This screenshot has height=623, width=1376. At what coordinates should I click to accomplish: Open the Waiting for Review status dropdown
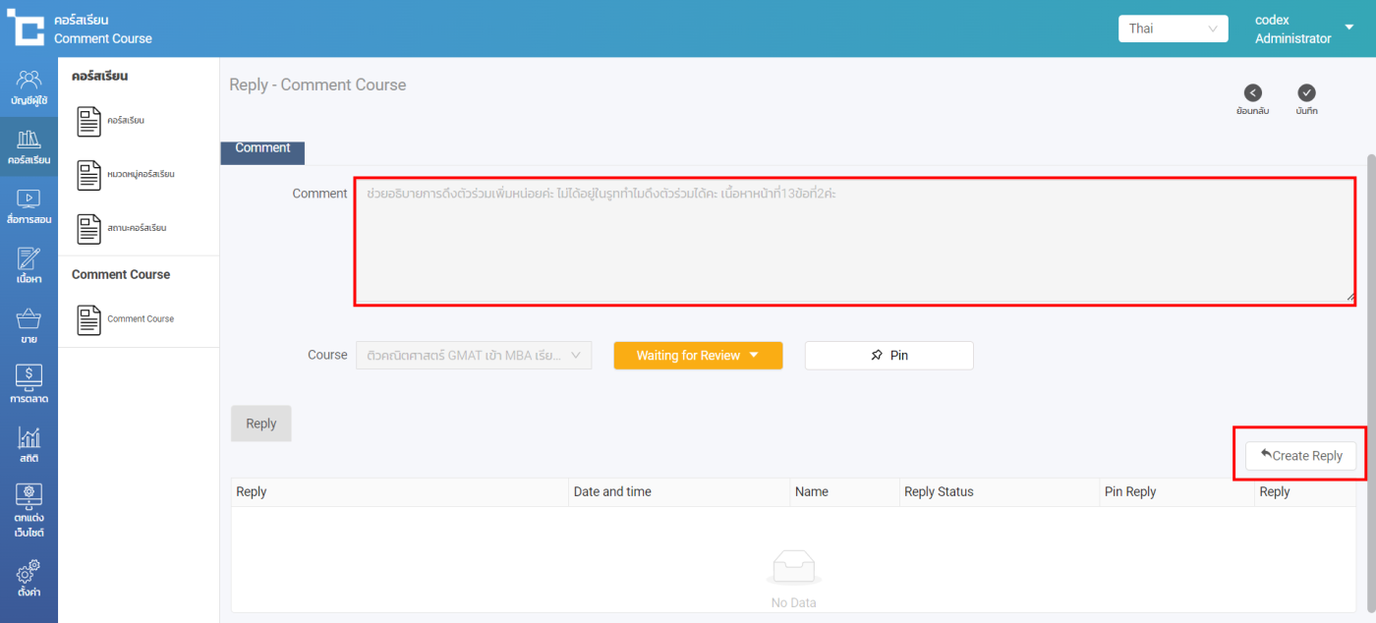[x=698, y=356]
